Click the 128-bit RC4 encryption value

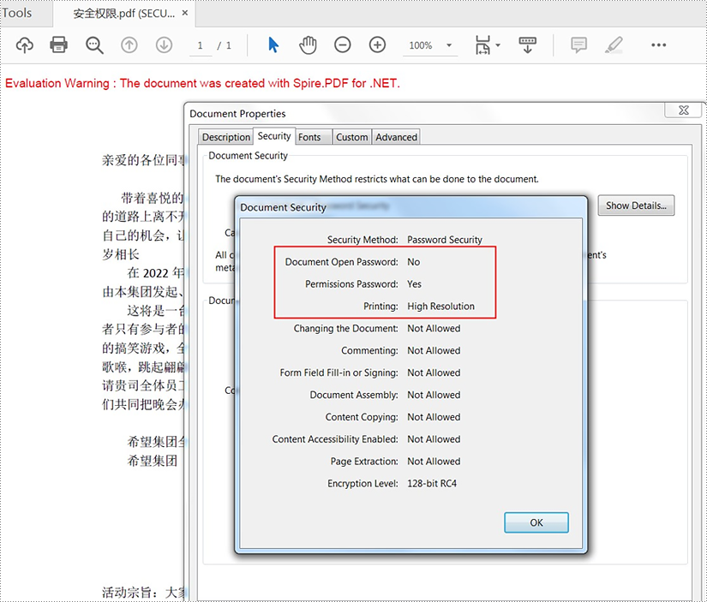[432, 484]
